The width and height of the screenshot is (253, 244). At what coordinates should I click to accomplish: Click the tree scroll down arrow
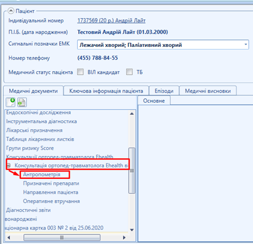[x=132, y=230]
